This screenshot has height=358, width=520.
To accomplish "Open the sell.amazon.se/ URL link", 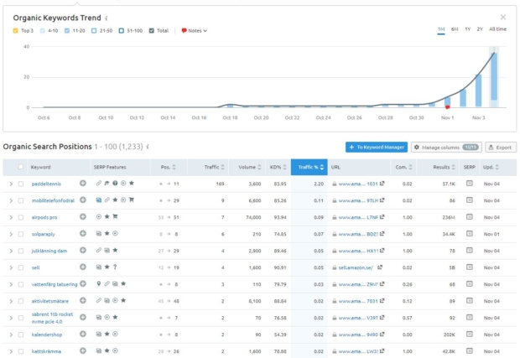I will coord(356,267).
